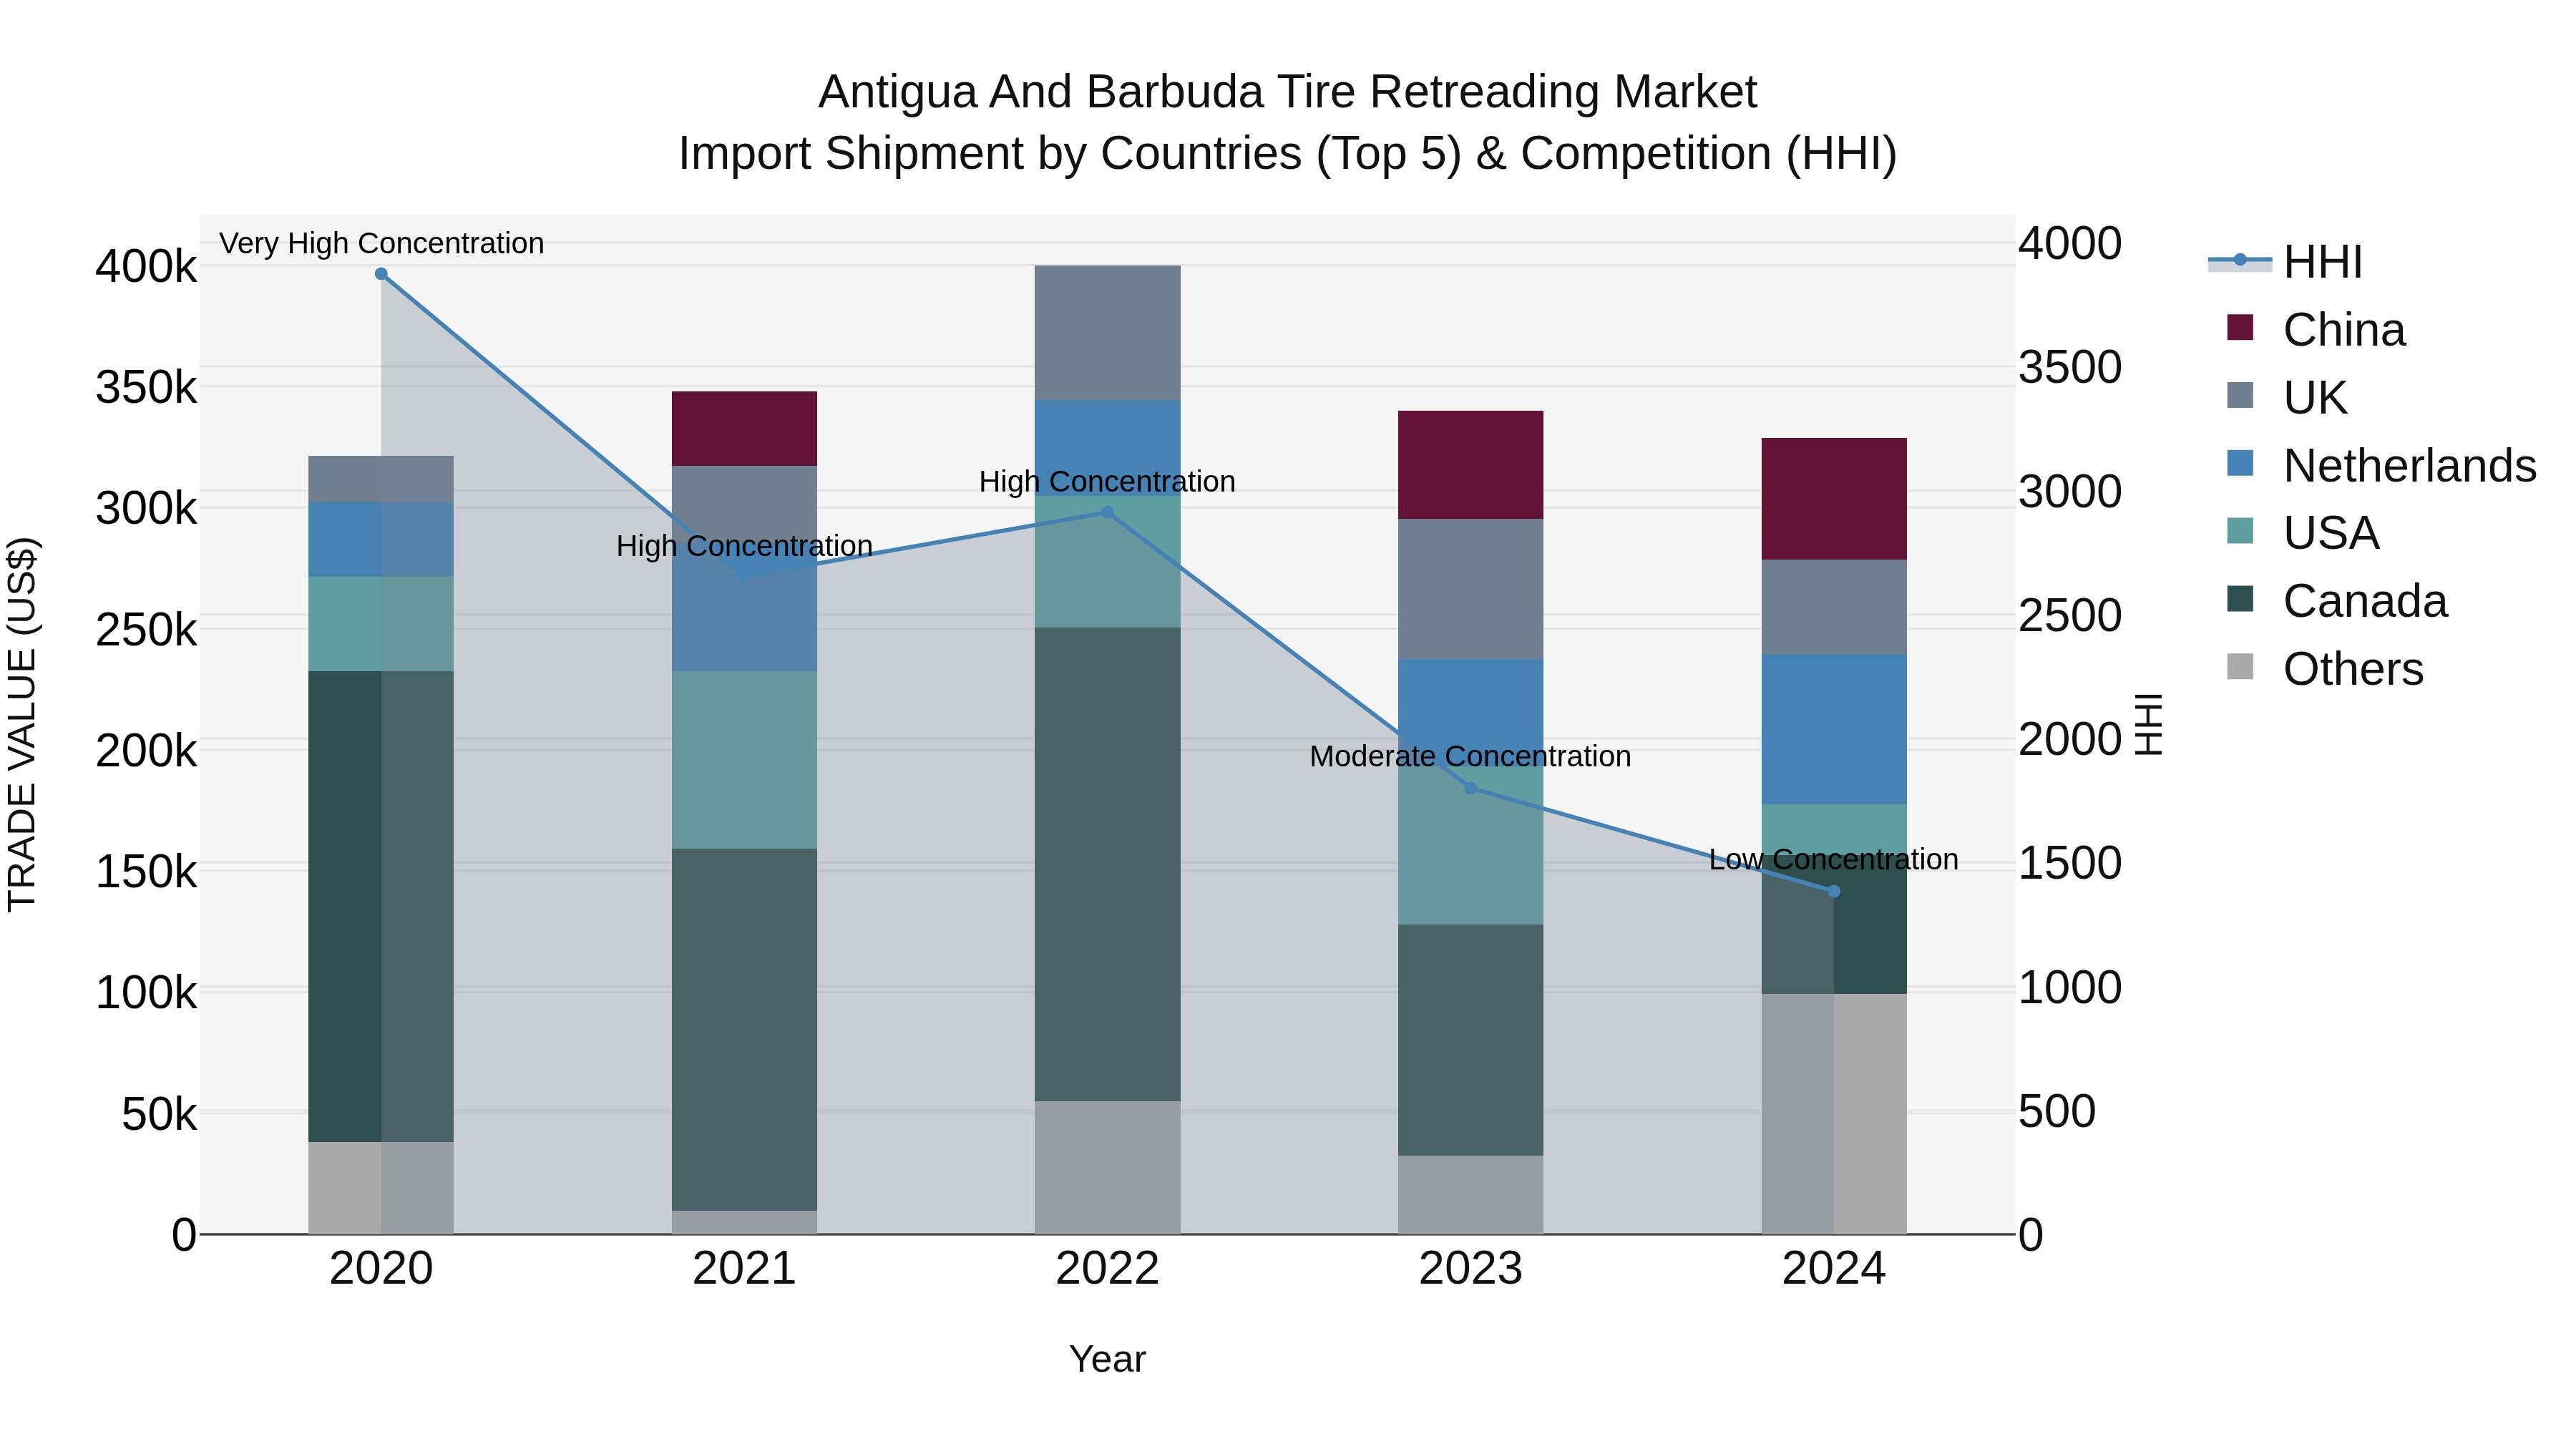Toggle the China legend label
The image size is (2576, 1449).
pyautogui.click(x=2344, y=330)
